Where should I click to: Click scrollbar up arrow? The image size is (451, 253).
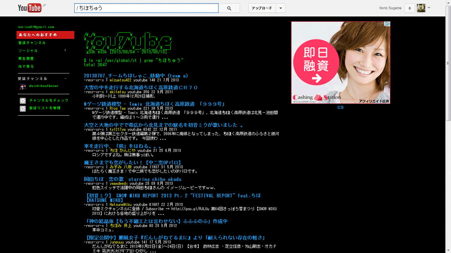click(x=448, y=3)
